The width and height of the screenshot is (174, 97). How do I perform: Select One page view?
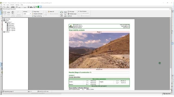[71, 12]
